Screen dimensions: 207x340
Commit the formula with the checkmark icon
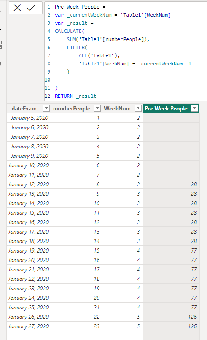(31, 8)
